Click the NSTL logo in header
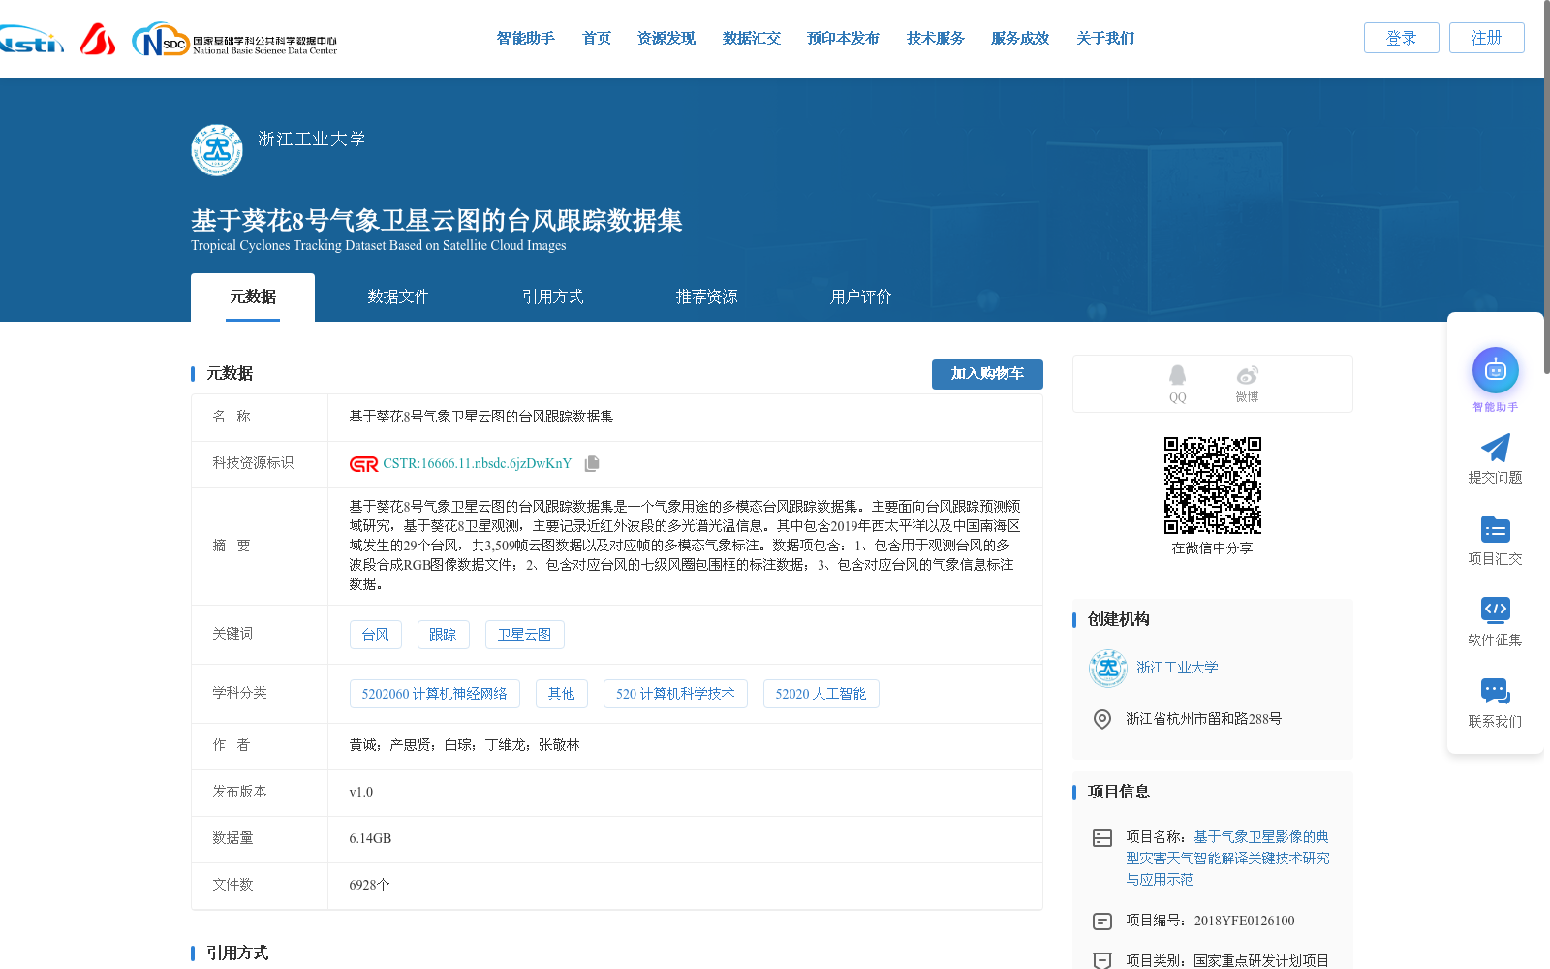 tap(32, 40)
